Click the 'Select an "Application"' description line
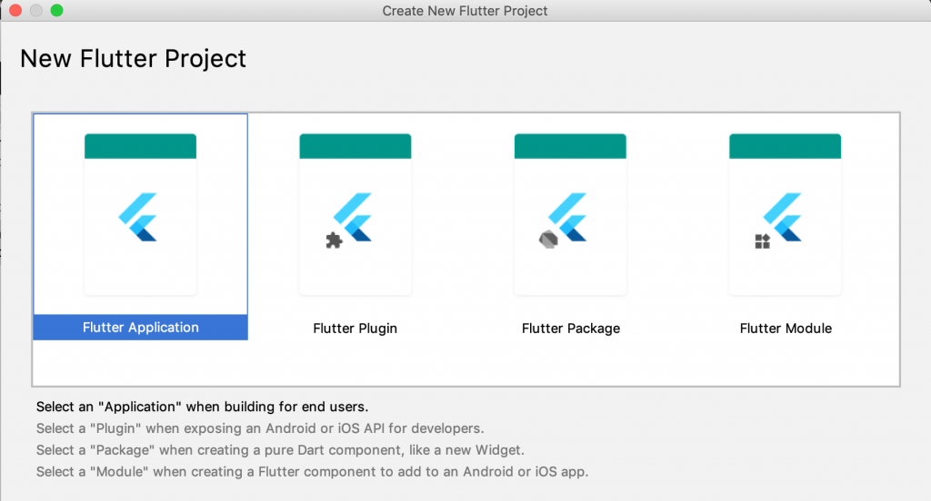931x501 pixels. click(202, 407)
